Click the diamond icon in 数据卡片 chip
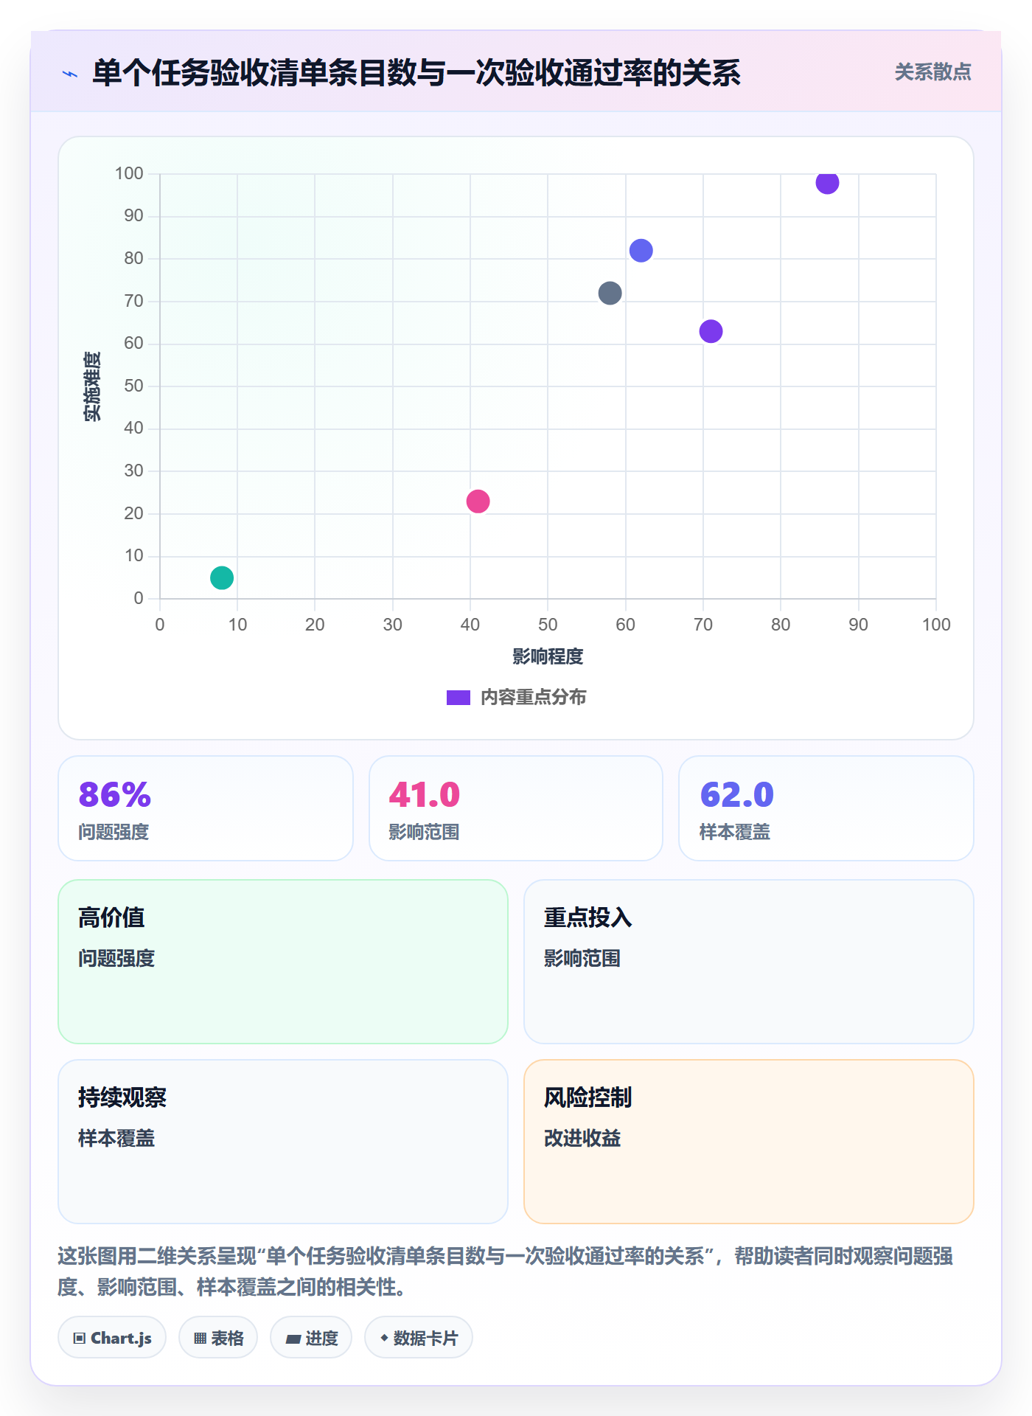 384,1338
